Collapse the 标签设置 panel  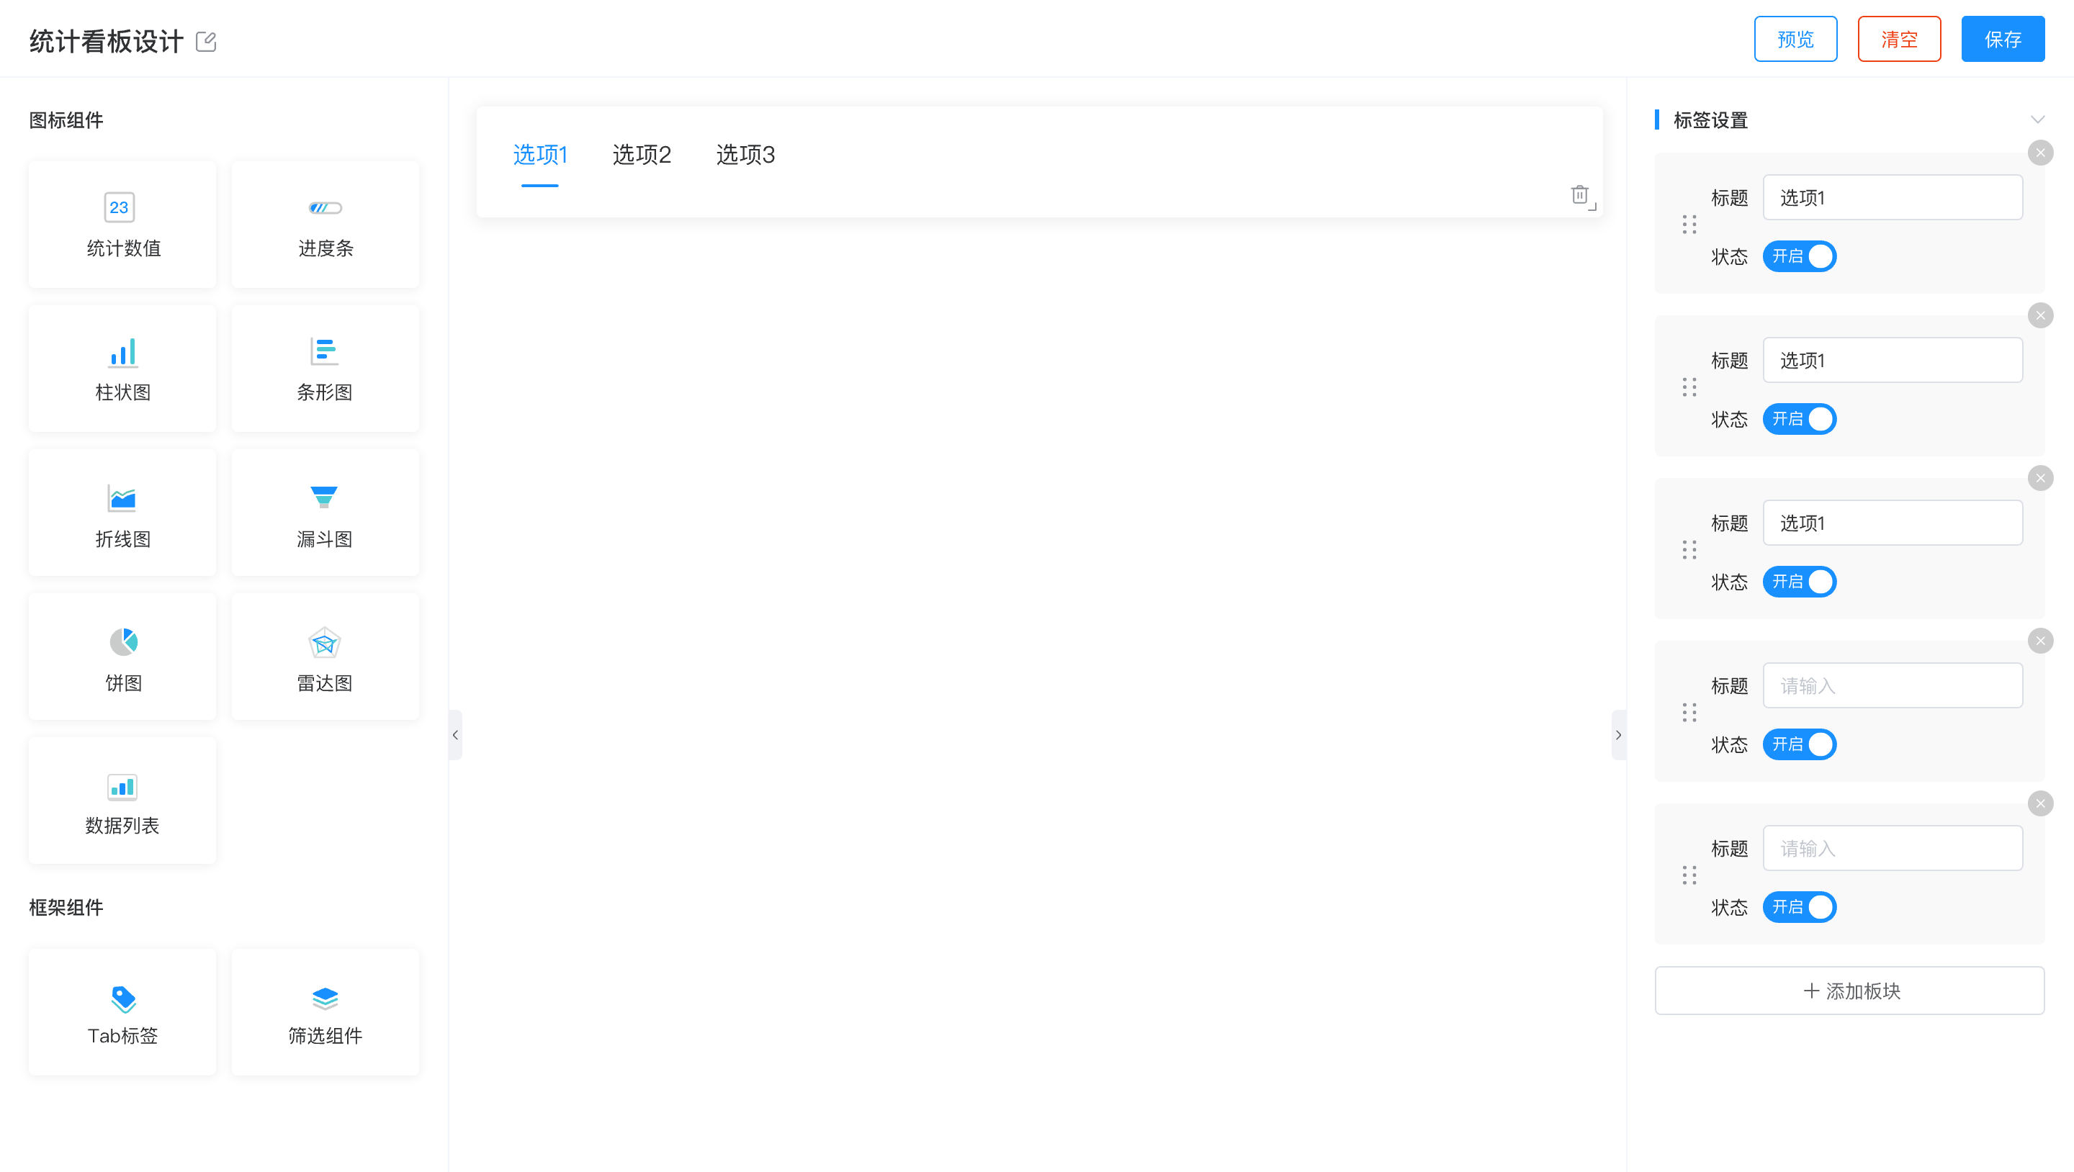click(x=2038, y=119)
